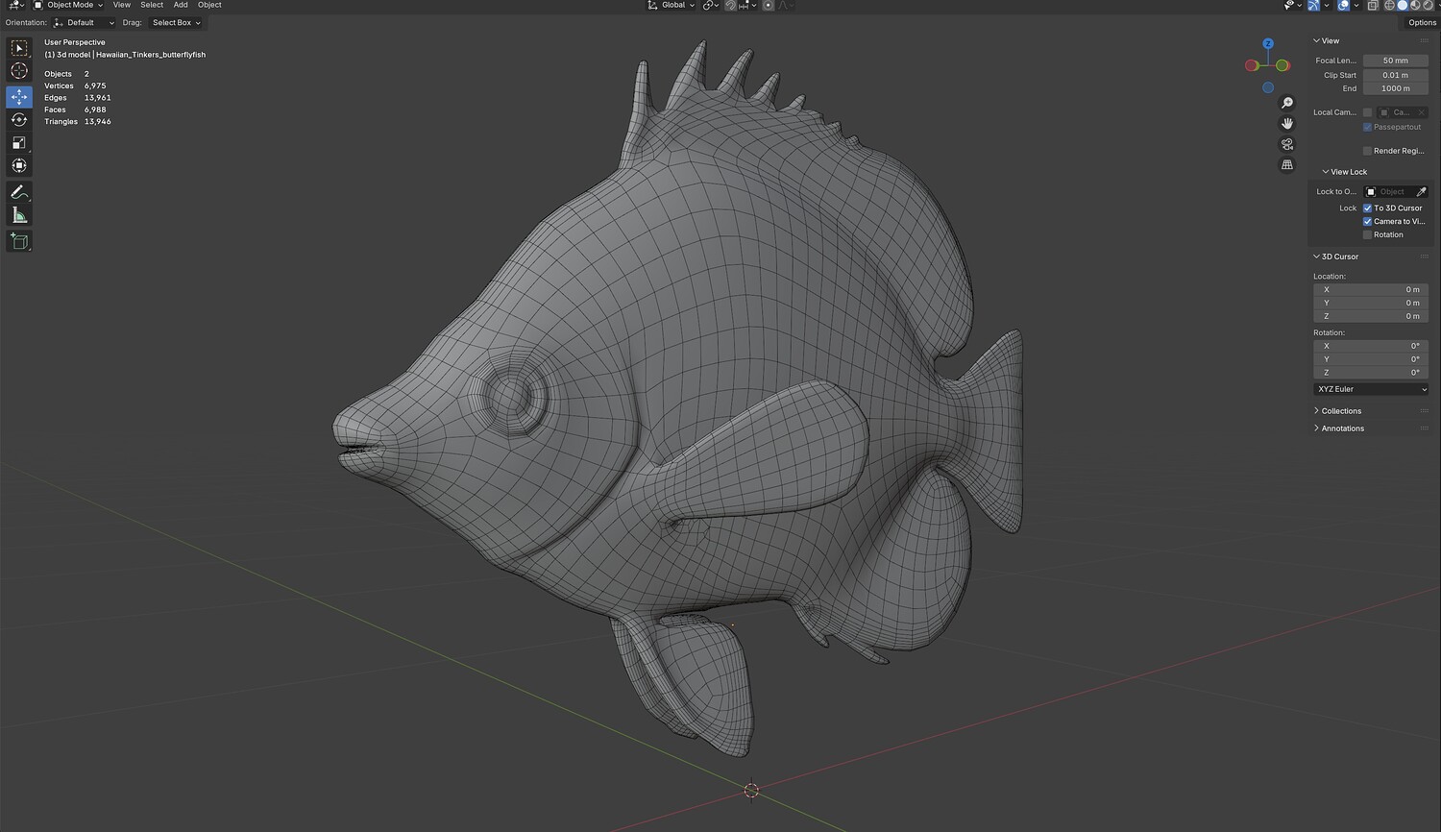Screen dimensions: 1441x832
Task: Open the Options popover
Action: pyautogui.click(x=1422, y=22)
